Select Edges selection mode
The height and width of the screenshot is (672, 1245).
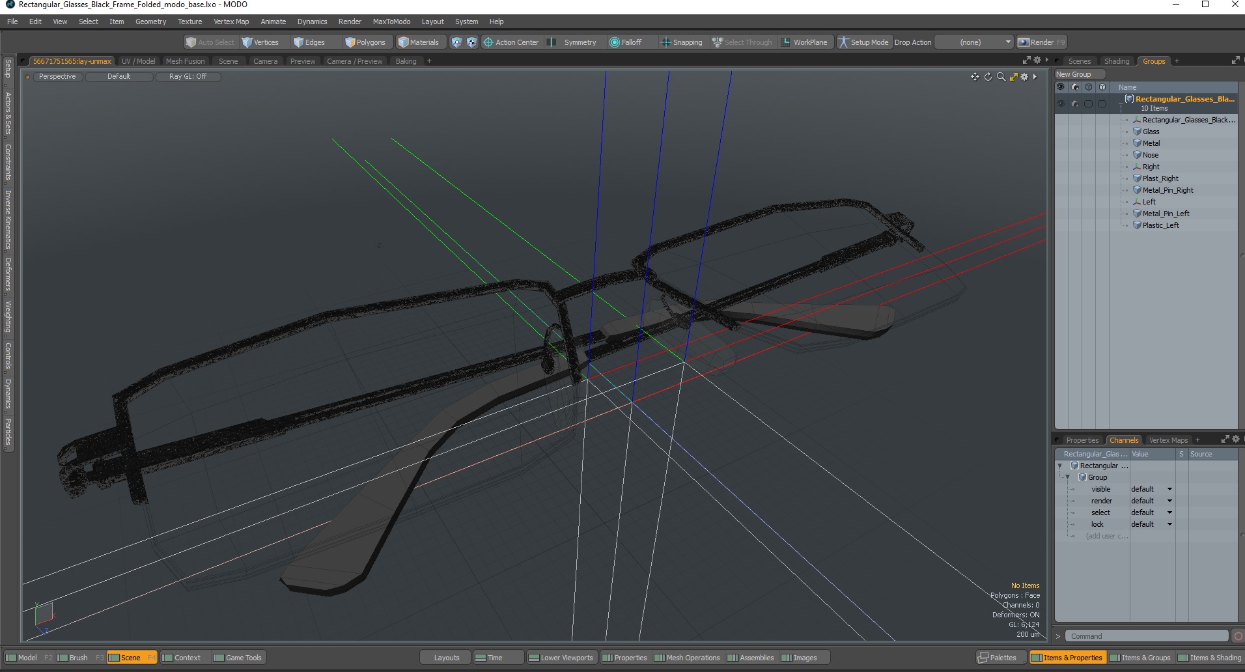coord(310,42)
